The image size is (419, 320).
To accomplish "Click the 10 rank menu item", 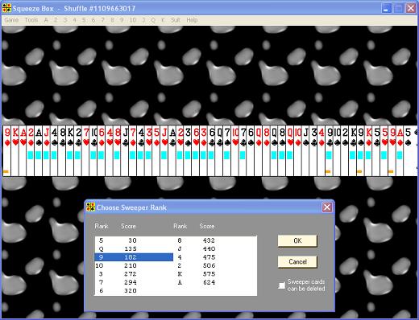I will point(133,20).
